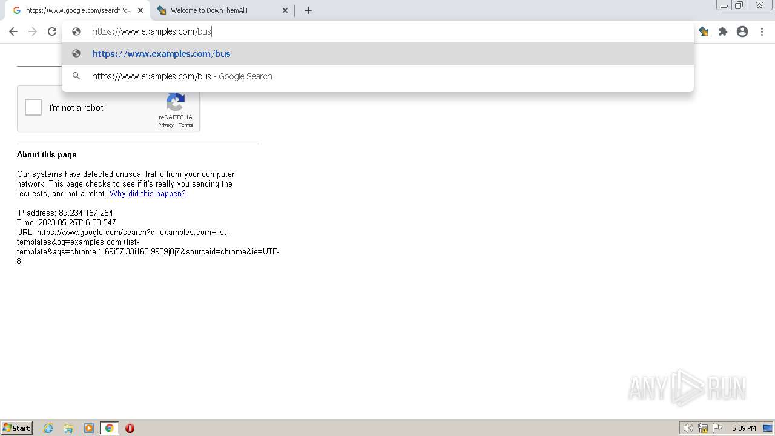Open the volume speaker tray icon
Viewport: 775px width, 436px height.
coord(688,428)
